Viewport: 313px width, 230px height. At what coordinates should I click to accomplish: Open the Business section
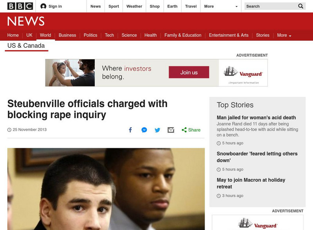point(67,35)
